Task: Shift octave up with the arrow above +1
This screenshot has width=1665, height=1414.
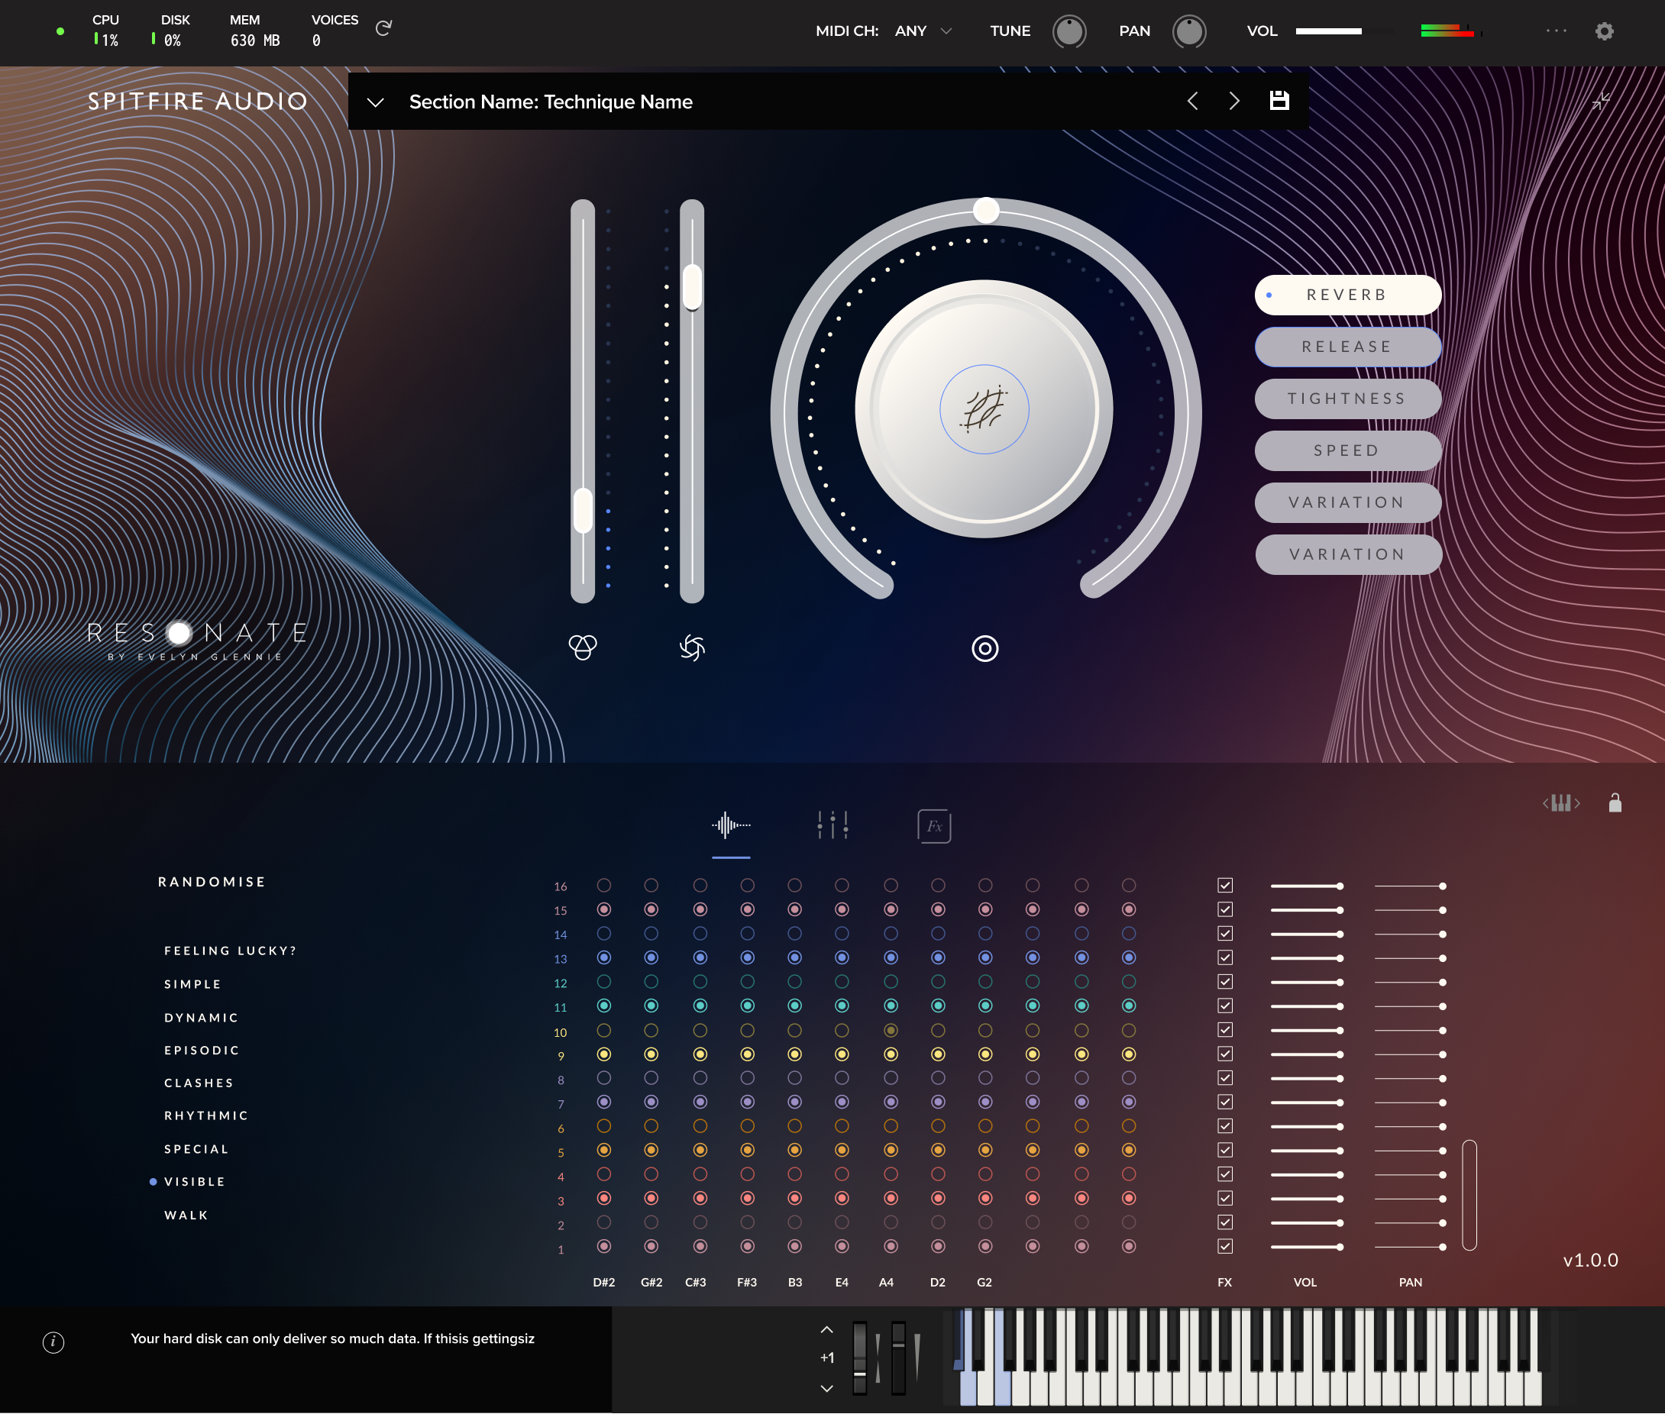Action: (x=826, y=1330)
